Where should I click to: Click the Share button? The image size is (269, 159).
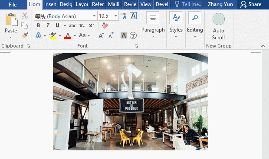(x=251, y=4)
